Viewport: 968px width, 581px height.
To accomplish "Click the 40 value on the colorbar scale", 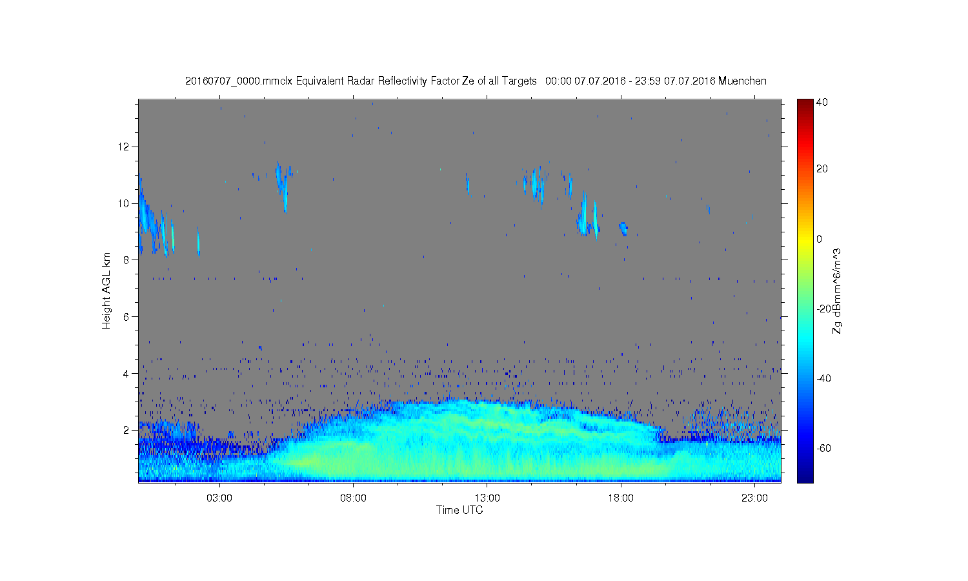I will [x=822, y=103].
